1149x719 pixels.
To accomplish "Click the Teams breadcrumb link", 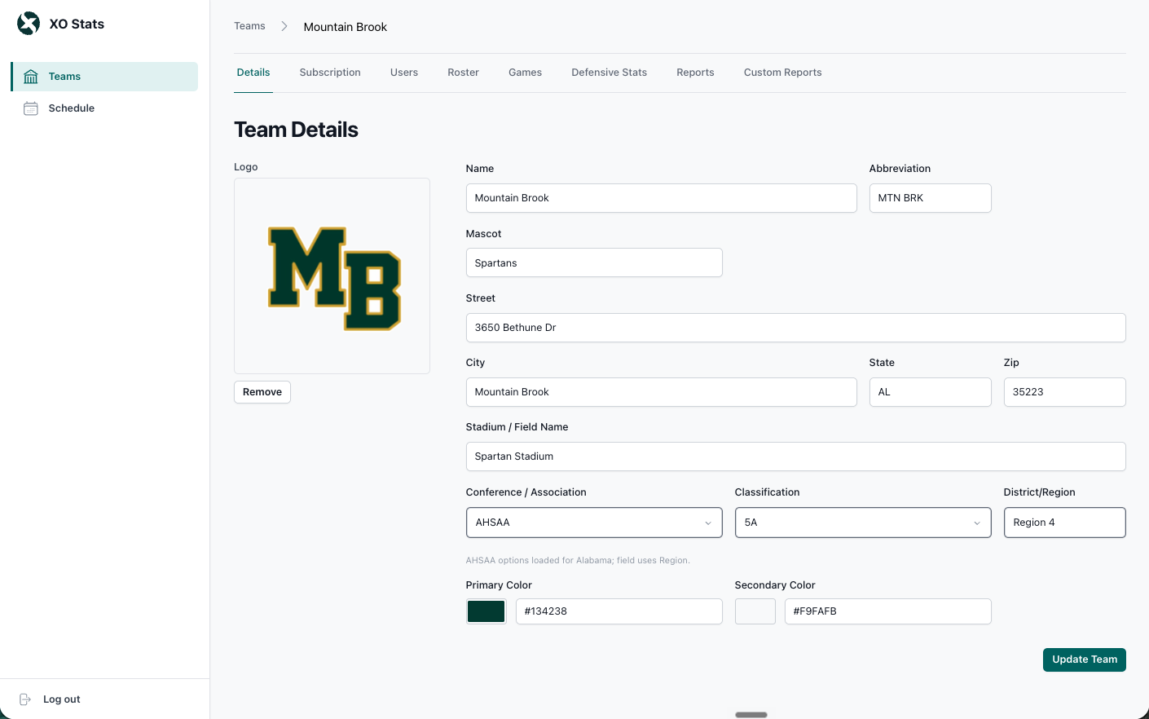I will [249, 26].
